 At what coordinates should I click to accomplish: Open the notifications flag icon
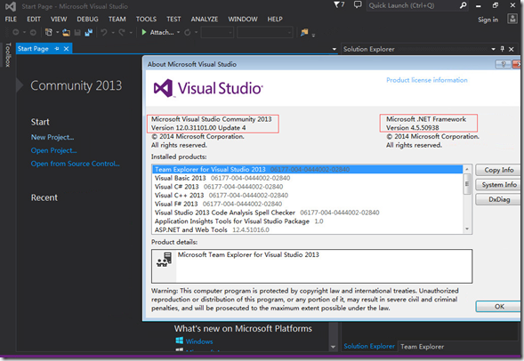tap(339, 4)
